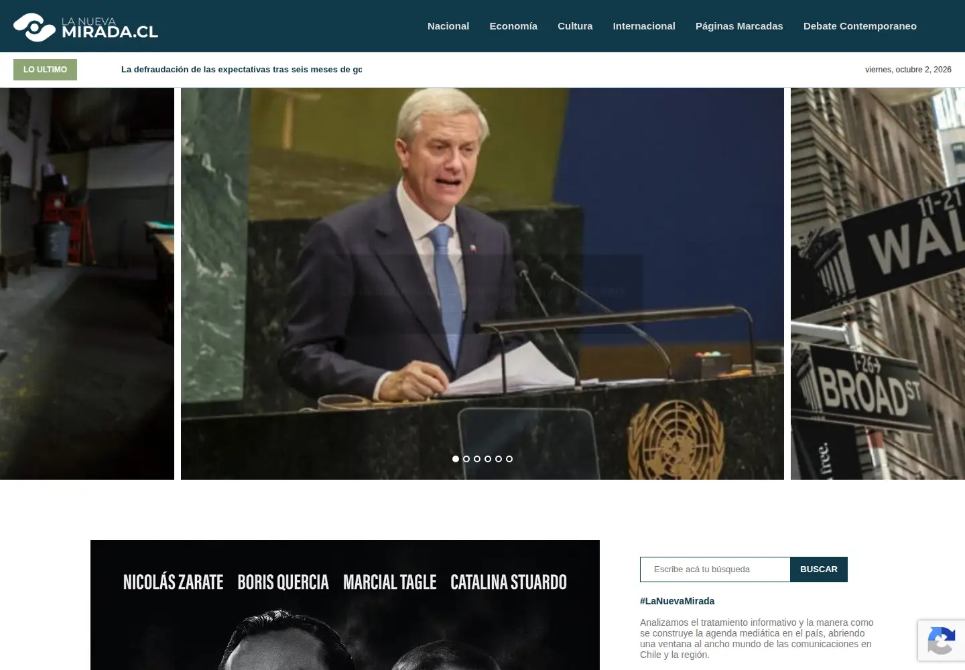Click the reCAPTCHA badge icon

point(942,641)
